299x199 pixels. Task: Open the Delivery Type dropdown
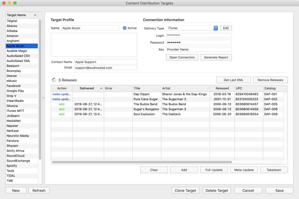click(x=192, y=28)
